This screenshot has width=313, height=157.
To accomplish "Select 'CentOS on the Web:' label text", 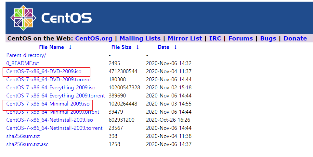I will click(40, 38).
